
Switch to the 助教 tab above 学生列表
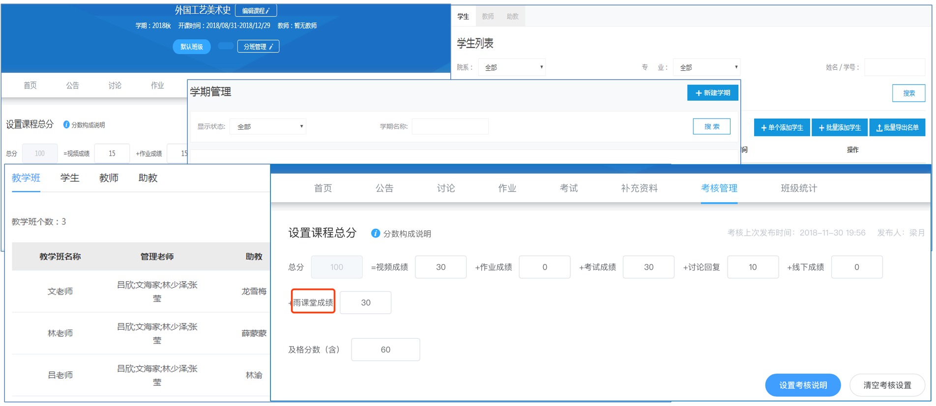click(x=513, y=16)
